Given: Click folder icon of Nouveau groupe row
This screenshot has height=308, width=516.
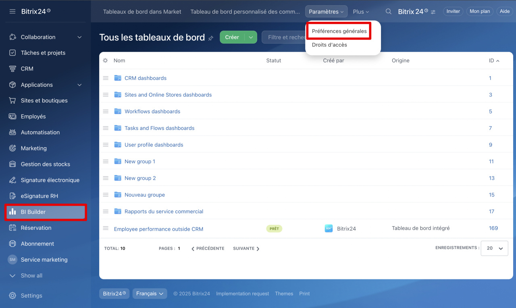Looking at the screenshot, I should point(118,195).
